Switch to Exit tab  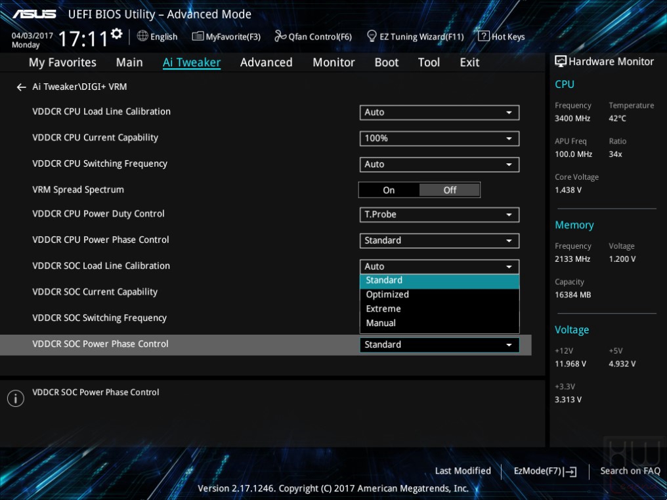tap(469, 62)
